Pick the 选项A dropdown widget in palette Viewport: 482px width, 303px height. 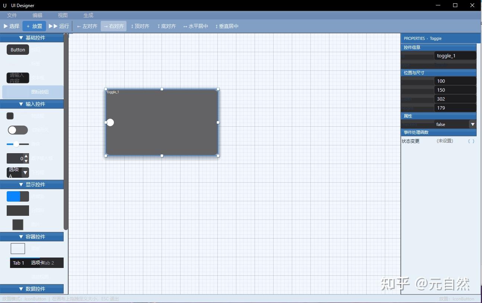coord(18,172)
